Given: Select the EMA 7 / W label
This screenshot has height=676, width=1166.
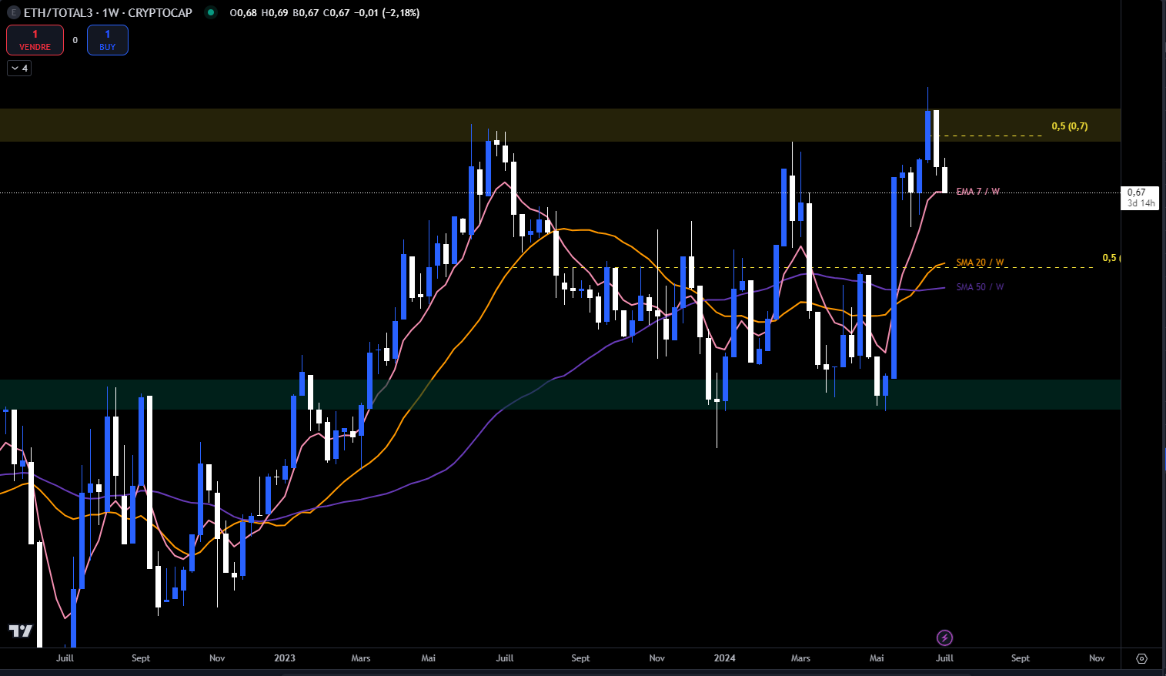Looking at the screenshot, I should tap(977, 192).
